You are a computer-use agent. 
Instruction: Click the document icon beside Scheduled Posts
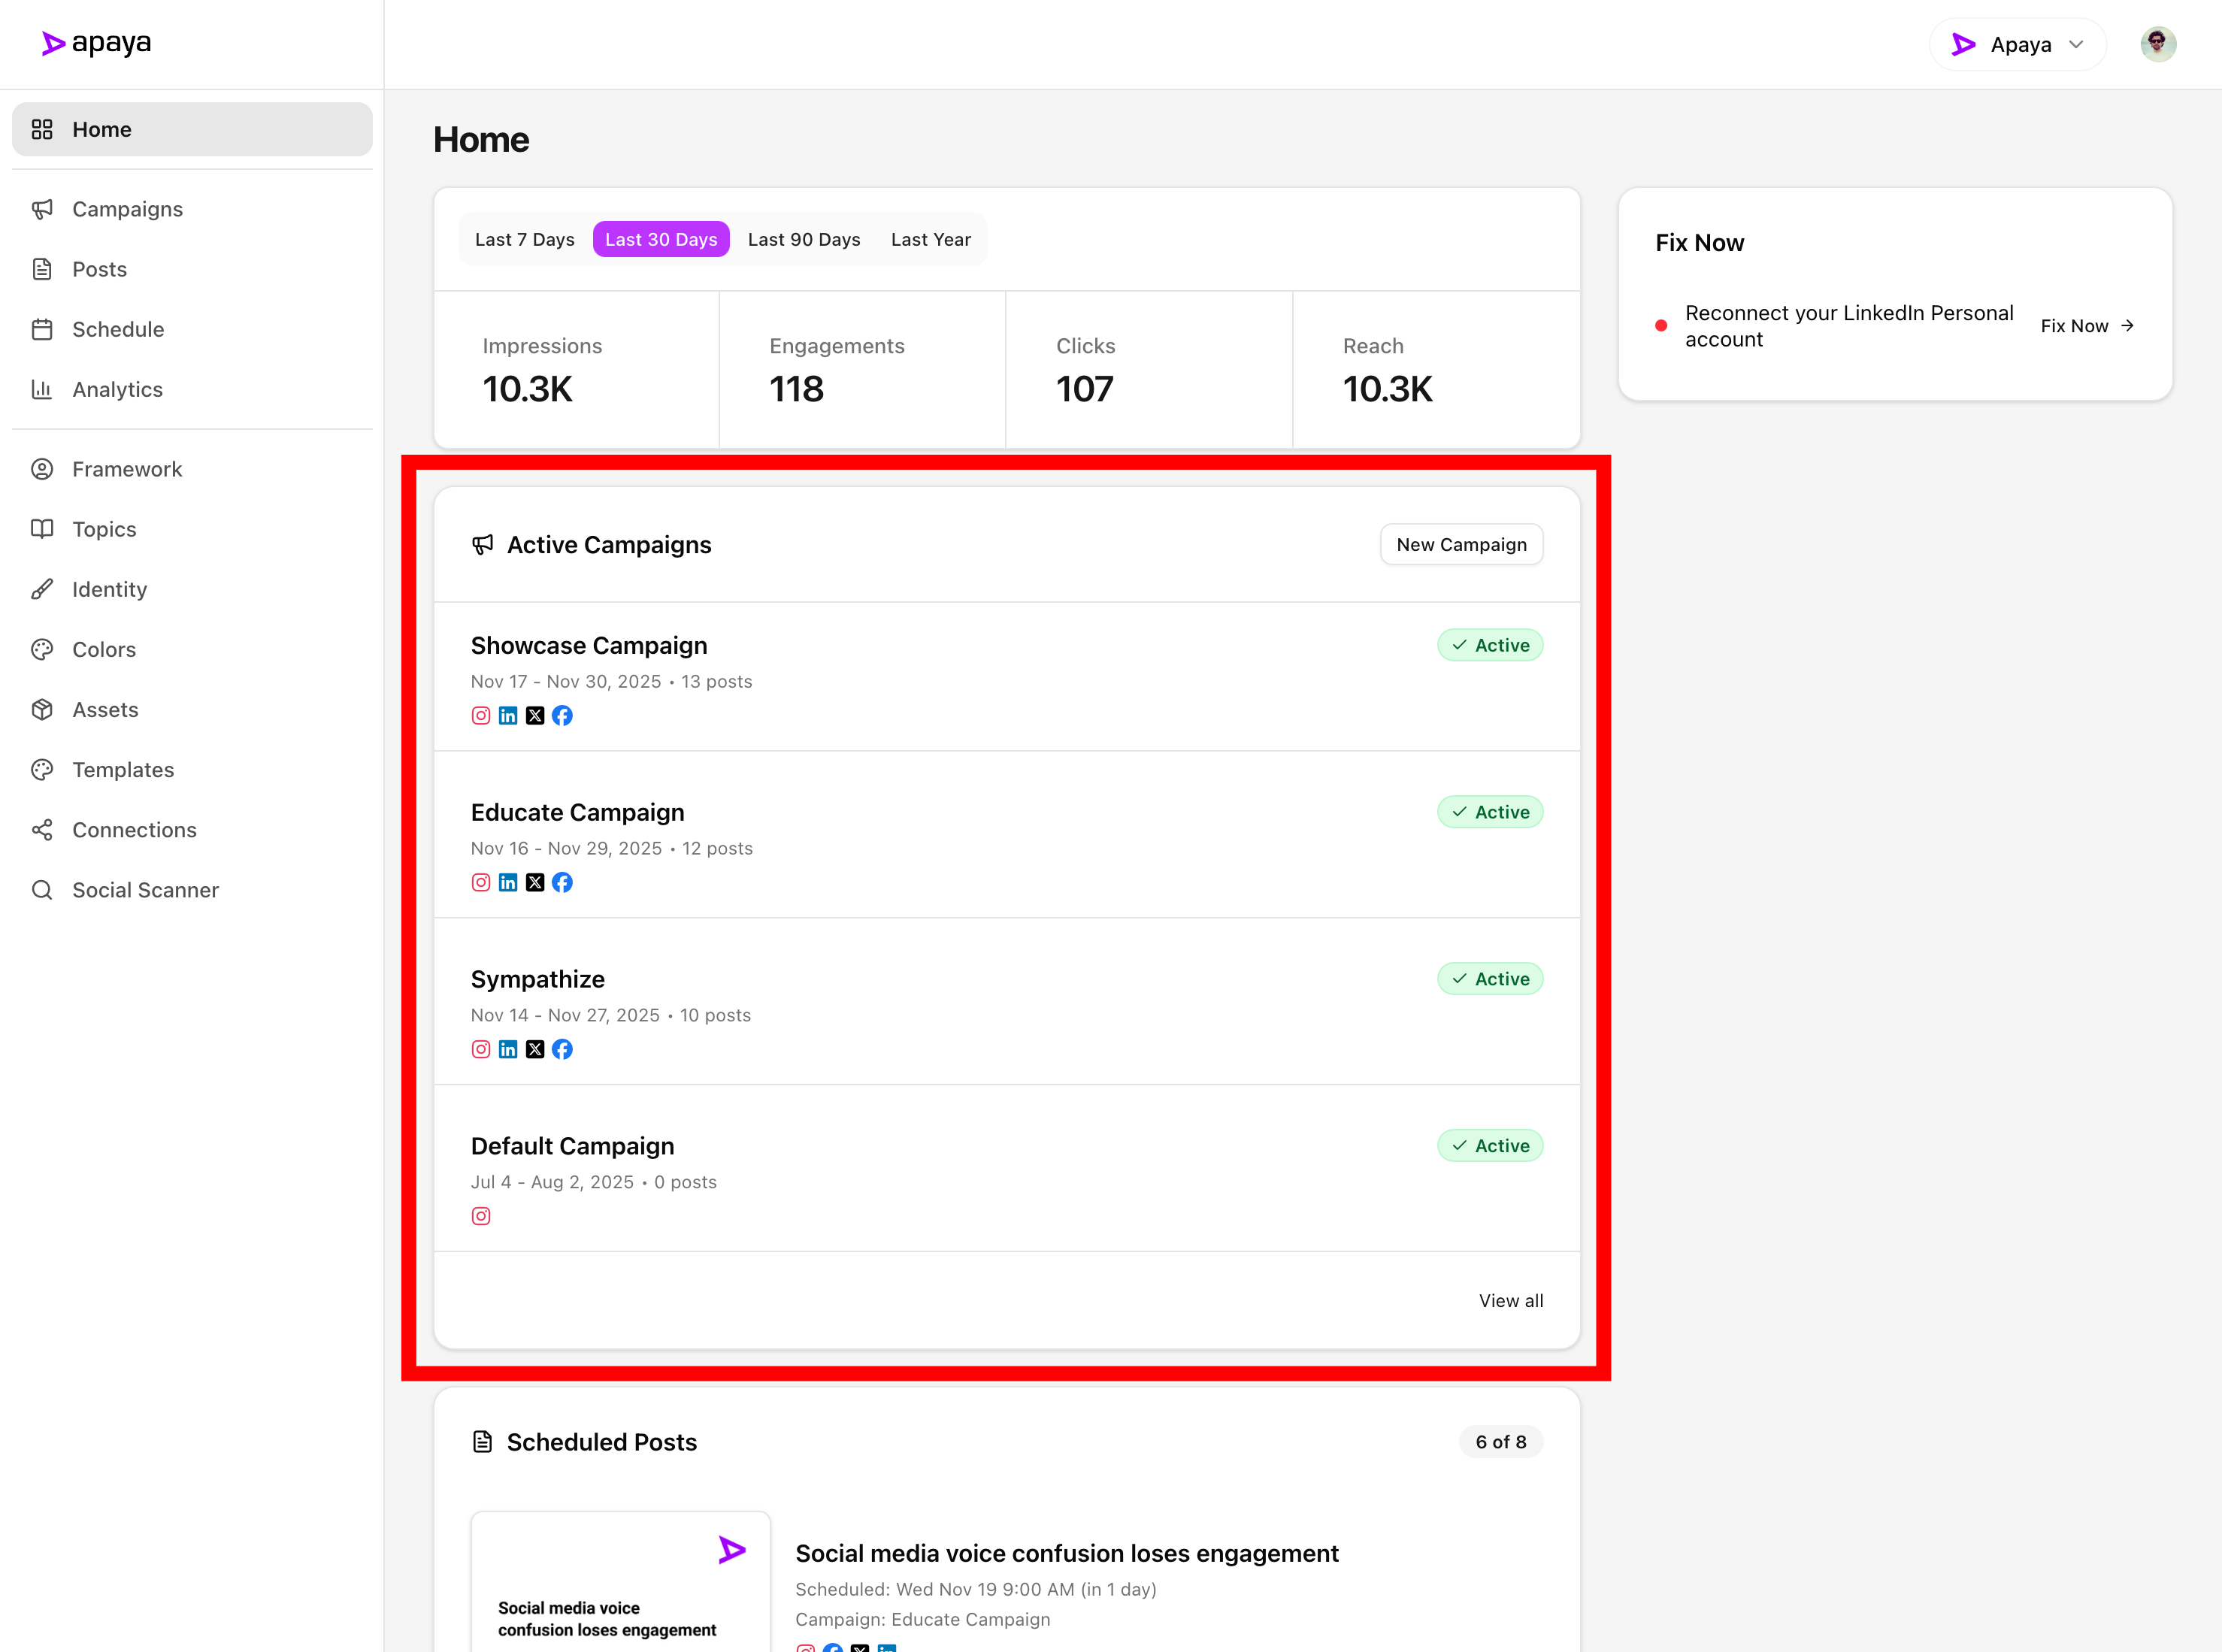[483, 1441]
